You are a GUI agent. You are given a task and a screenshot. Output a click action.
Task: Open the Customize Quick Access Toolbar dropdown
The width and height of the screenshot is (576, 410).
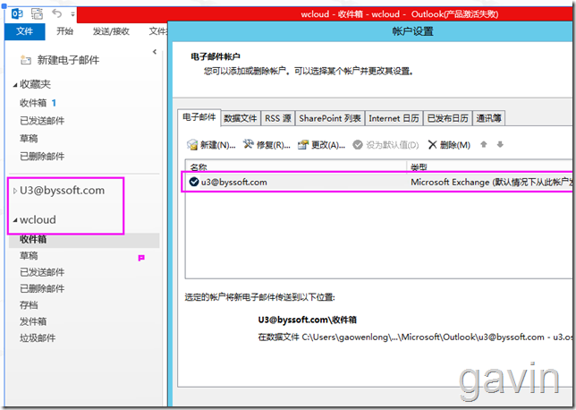click(x=72, y=14)
